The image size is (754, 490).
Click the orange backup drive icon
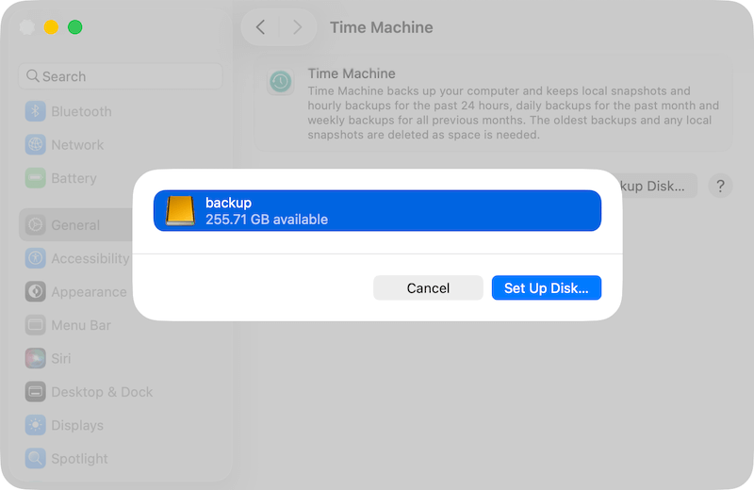180,211
